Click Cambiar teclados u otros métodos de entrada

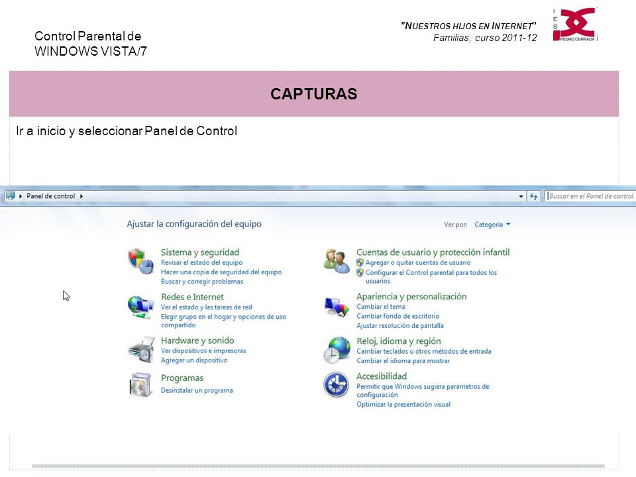423,351
